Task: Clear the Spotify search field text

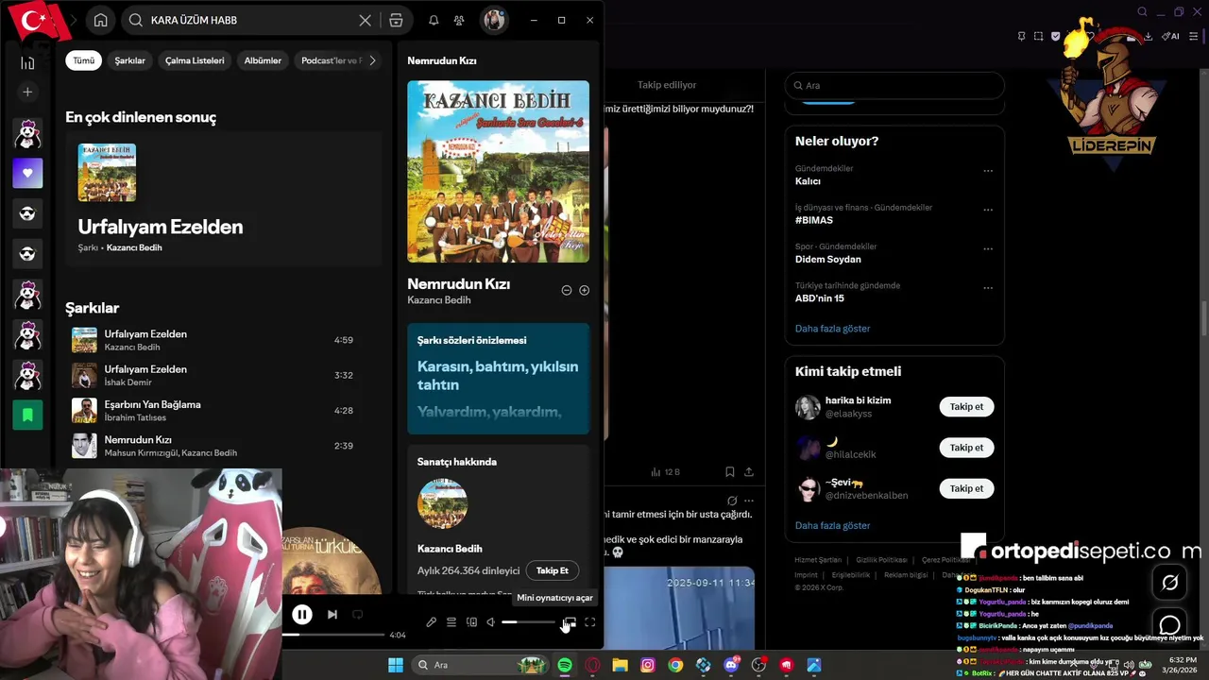Action: (x=365, y=20)
